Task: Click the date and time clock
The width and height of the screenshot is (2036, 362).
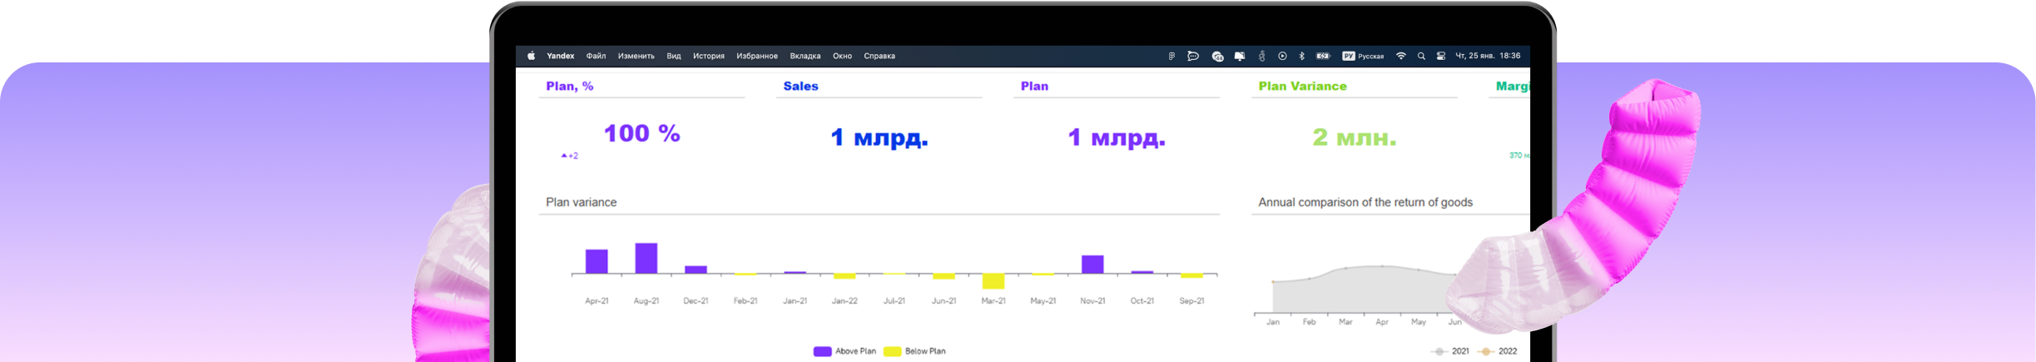Action: (x=1488, y=56)
